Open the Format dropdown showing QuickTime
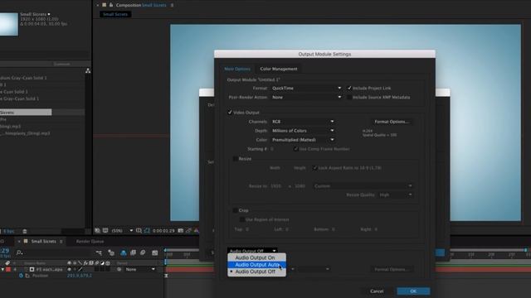 [x=306, y=89]
